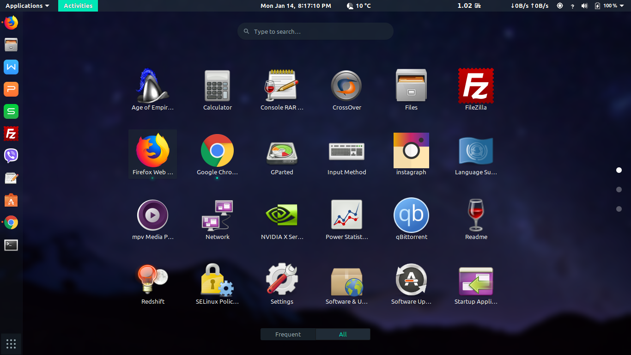The height and width of the screenshot is (355, 631).
Task: Open Google Chrome from the app grid
Action: pos(217,151)
